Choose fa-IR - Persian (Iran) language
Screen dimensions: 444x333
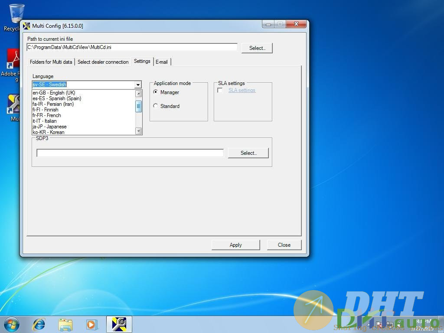point(84,104)
